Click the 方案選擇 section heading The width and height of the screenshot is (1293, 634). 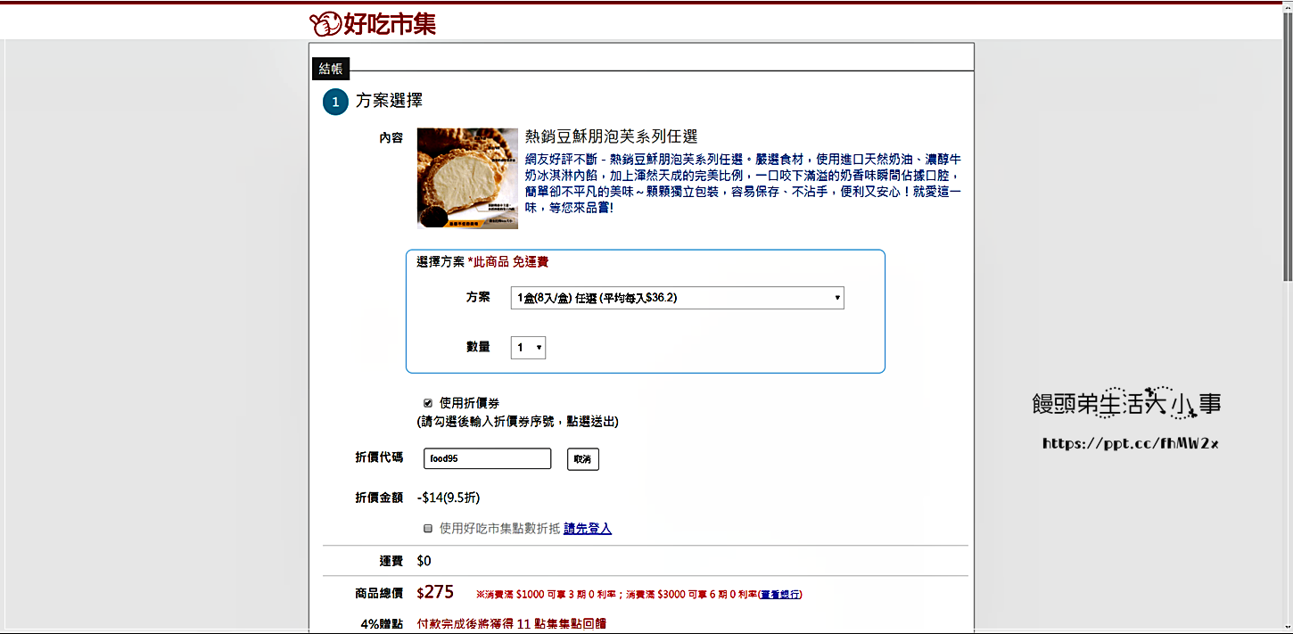click(389, 101)
